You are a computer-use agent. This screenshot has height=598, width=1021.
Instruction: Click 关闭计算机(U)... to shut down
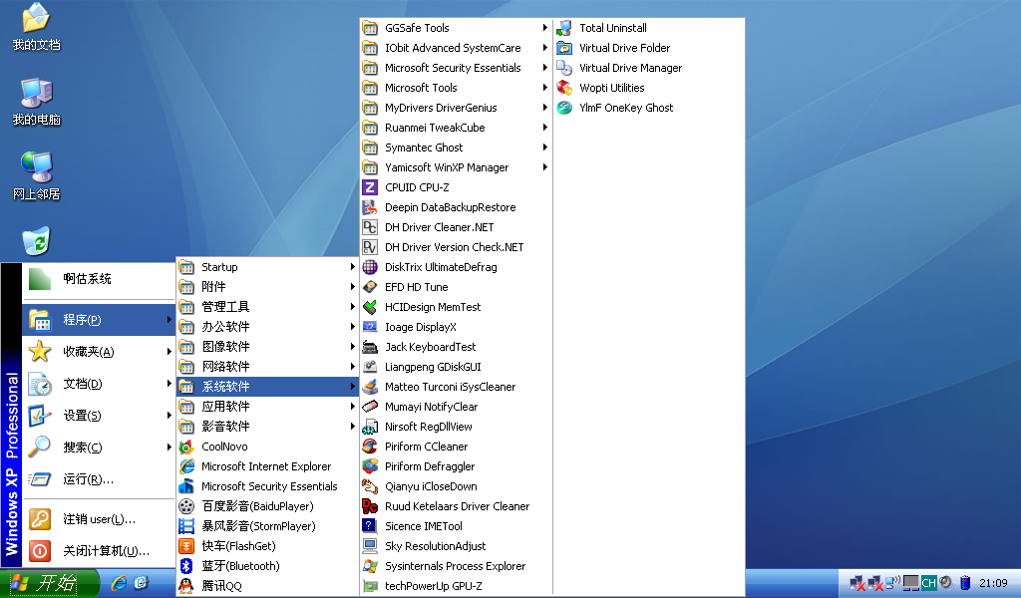(x=106, y=550)
